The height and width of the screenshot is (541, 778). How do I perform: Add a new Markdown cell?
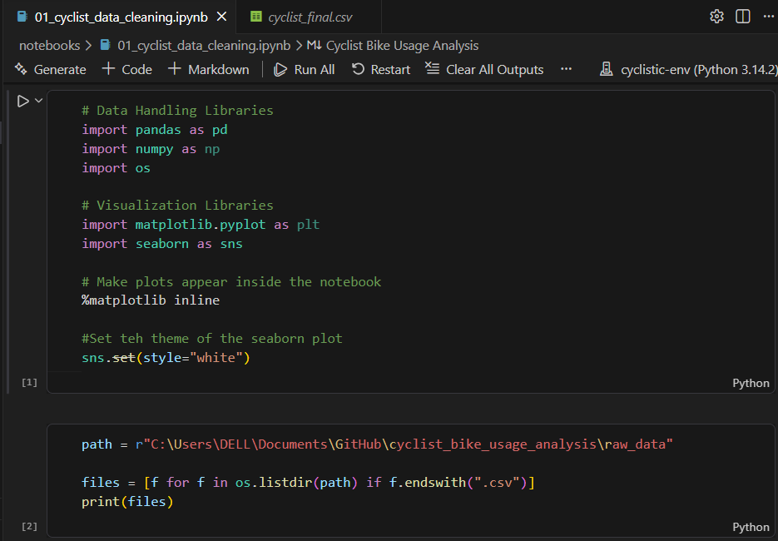click(208, 69)
